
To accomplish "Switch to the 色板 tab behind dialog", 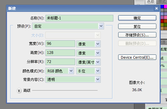I will point(151,2).
